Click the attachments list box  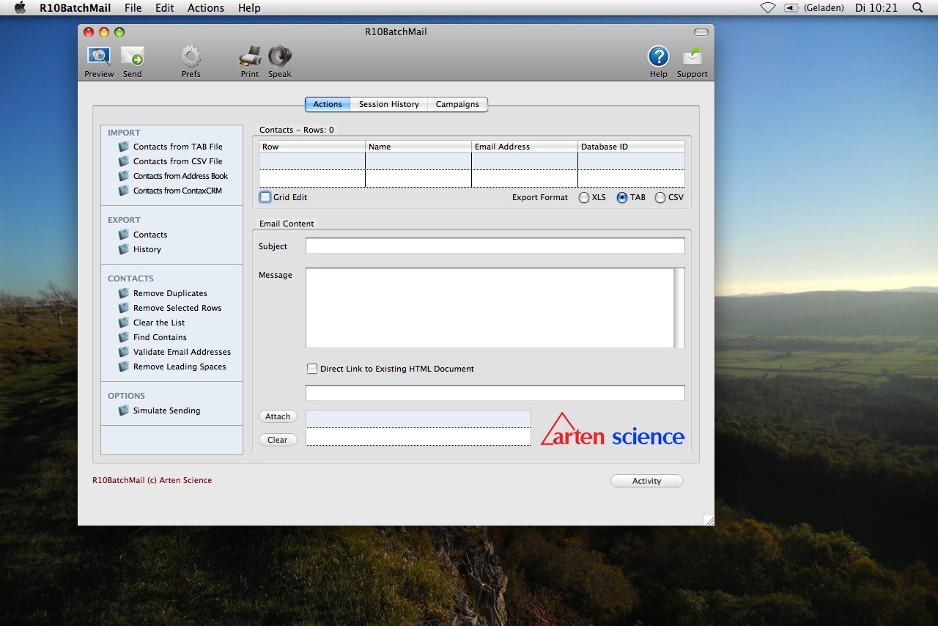(418, 428)
